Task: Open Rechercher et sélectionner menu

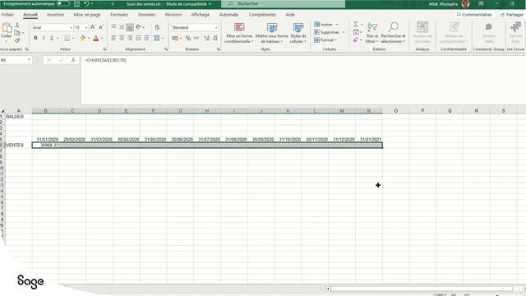Action: coord(393,33)
